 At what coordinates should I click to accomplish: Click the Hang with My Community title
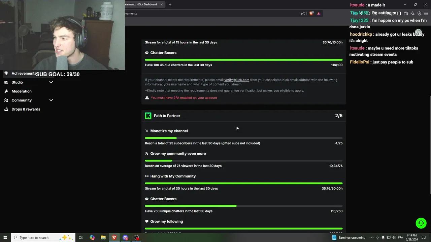(x=173, y=176)
